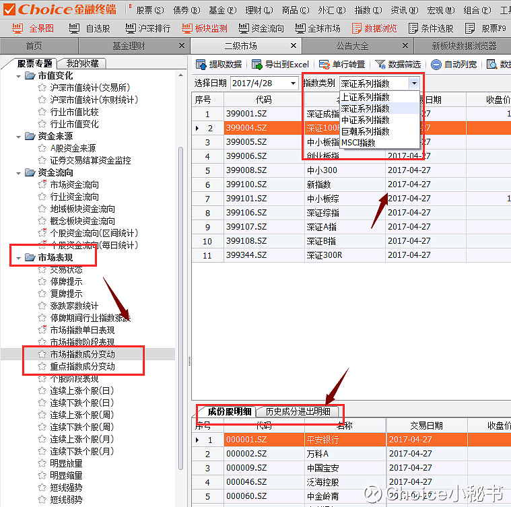This screenshot has width=511, height=507.
Task: Open 板块监测 sector monitor
Action: pyautogui.click(x=205, y=28)
